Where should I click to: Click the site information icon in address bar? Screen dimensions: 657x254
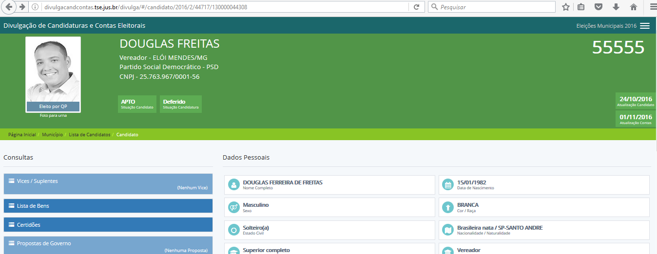[35, 7]
